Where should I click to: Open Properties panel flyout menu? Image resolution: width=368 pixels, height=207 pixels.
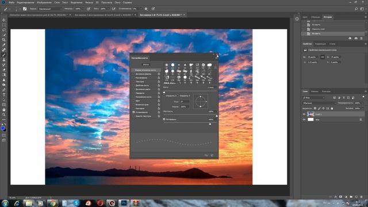click(366, 44)
